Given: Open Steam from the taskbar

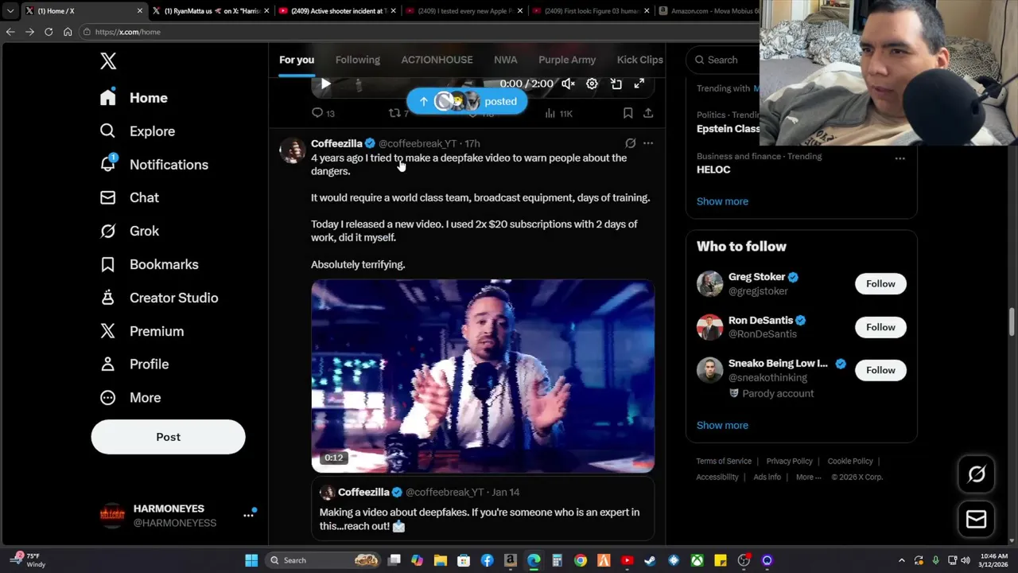Looking at the screenshot, I should pyautogui.click(x=650, y=560).
